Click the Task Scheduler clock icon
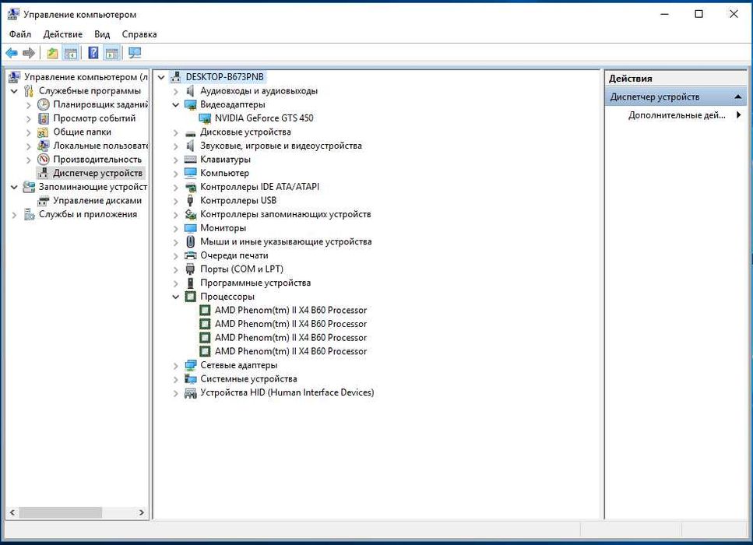The height and width of the screenshot is (545, 753). point(44,104)
